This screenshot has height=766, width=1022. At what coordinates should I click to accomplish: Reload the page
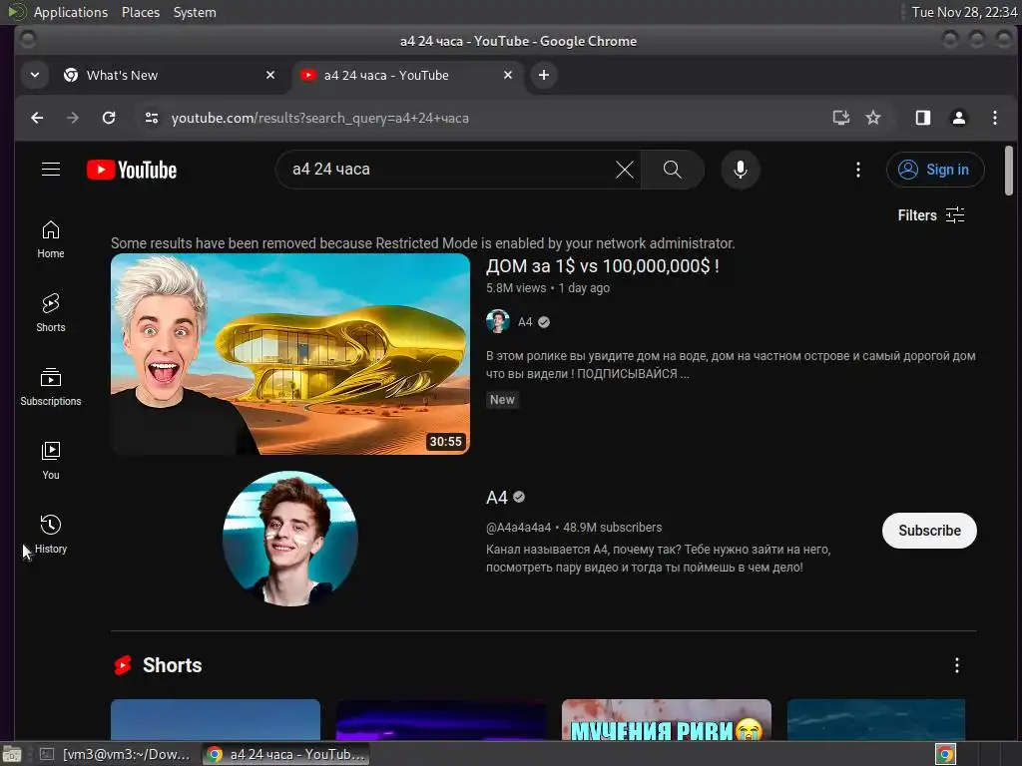pos(109,118)
